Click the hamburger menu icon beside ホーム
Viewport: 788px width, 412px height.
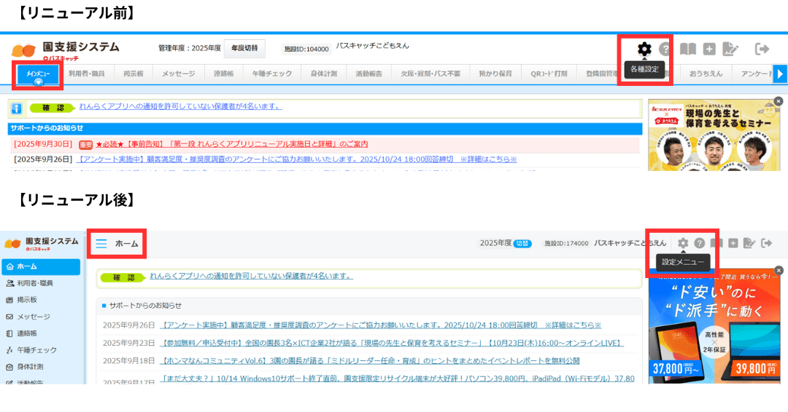[x=101, y=244]
